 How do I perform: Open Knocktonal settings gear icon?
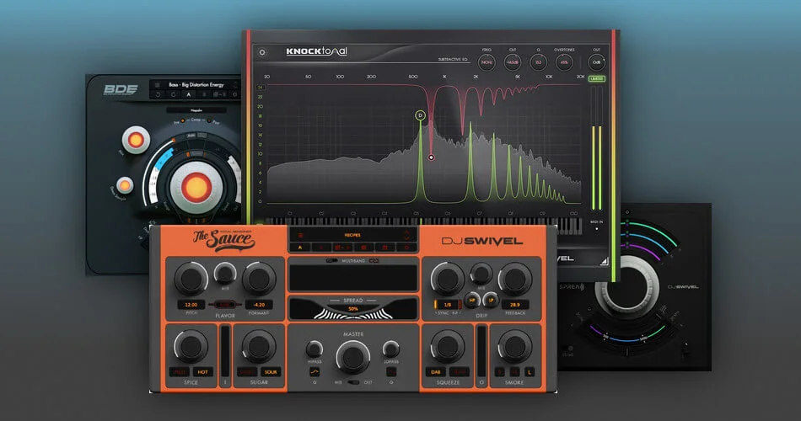pos(262,52)
